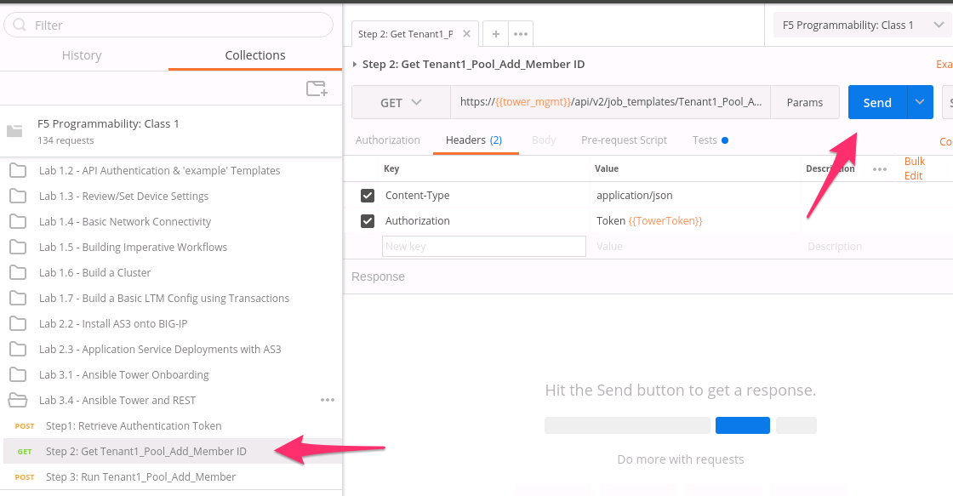The width and height of the screenshot is (953, 496).
Task: Open Lab 1.7 - Basic LTM Config folder
Action: tap(164, 299)
